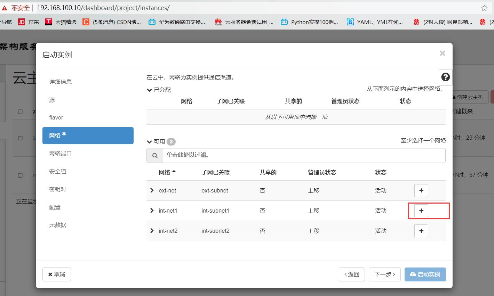The height and width of the screenshot is (296, 494).
Task: Open the 华为数通路由交换 bookmark
Action: pyautogui.click(x=177, y=22)
